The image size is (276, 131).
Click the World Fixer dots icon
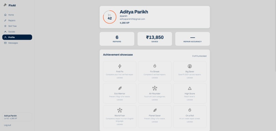click(120, 110)
